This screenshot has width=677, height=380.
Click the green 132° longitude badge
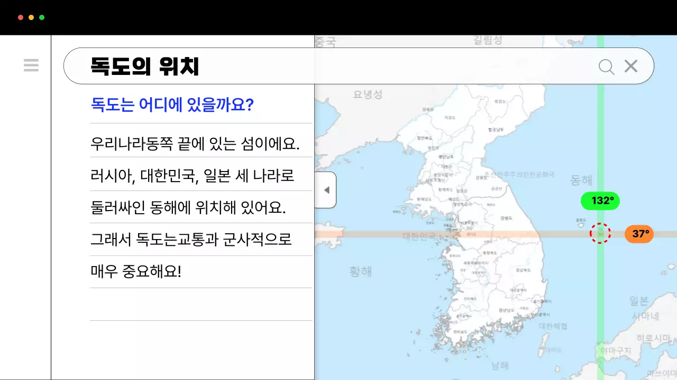[600, 201]
